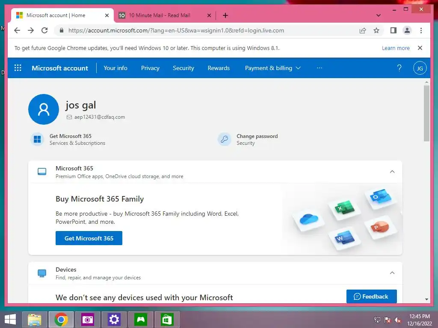Click the help question mark icon
438x328 pixels.
[399, 68]
